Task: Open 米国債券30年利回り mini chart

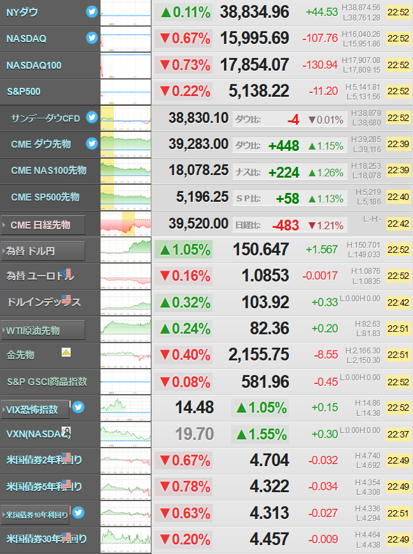Action: coord(125,540)
